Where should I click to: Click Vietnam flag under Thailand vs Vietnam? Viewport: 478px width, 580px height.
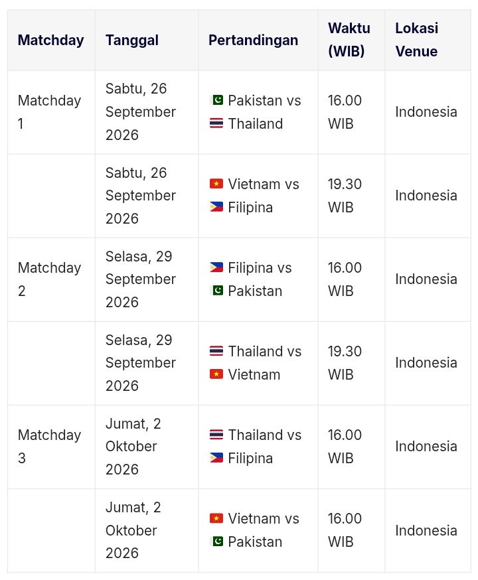tap(216, 374)
